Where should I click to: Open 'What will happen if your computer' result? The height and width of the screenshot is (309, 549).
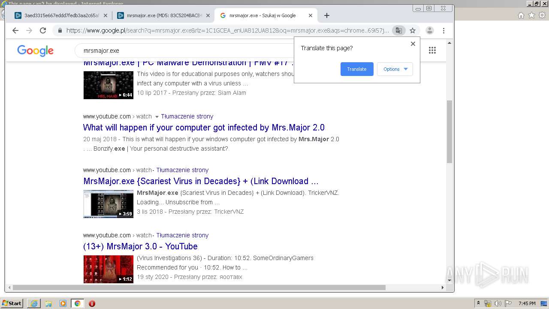point(204,127)
